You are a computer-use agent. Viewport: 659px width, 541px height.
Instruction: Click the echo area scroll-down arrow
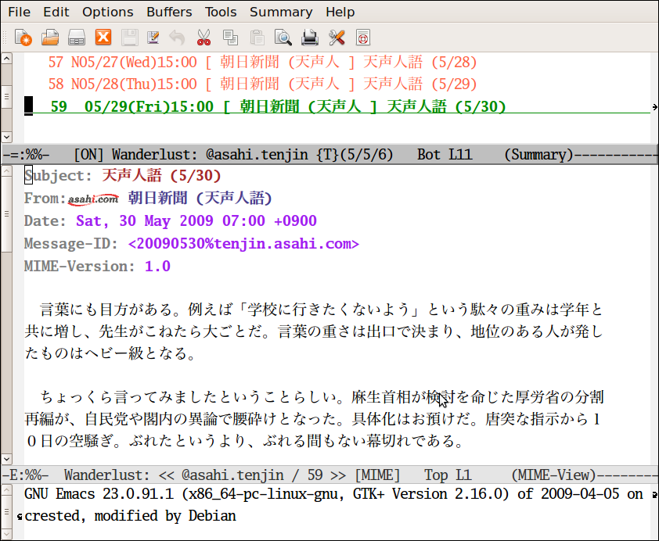click(x=6, y=534)
